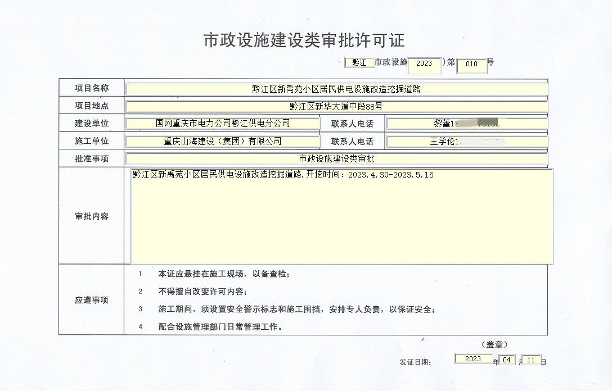Select the 应遵事项 row label
Viewport: 612px width, 391px height.
92,300
